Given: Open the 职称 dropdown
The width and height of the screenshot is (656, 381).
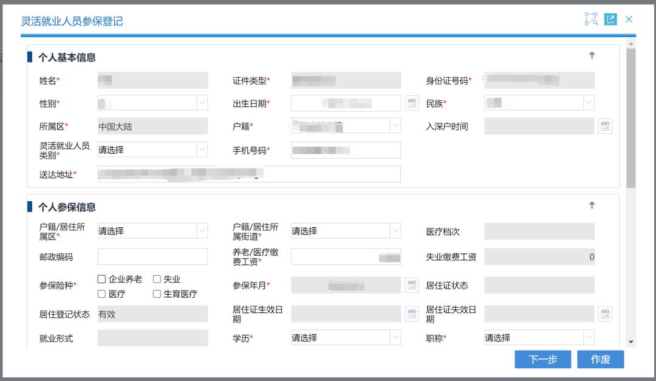Looking at the screenshot, I should (x=587, y=337).
